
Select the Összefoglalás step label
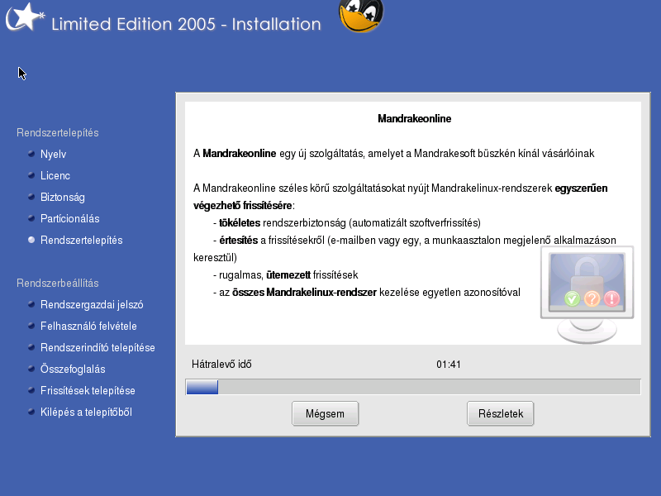point(73,370)
